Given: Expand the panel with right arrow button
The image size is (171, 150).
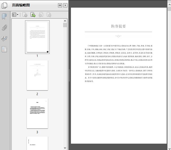Looking at the screenshot, I should pos(65,5).
